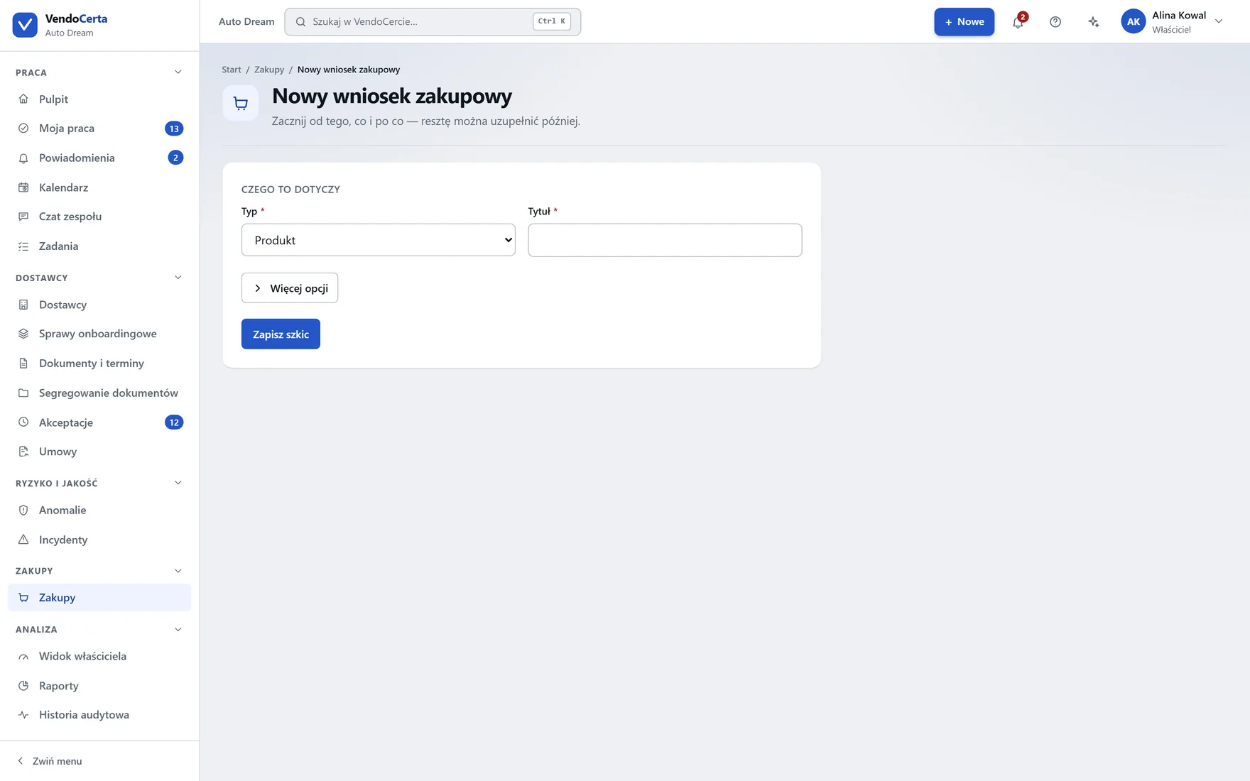Click the AK user avatar
1250x781 pixels.
click(1134, 22)
